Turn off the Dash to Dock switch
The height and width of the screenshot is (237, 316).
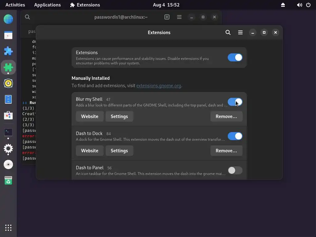click(x=235, y=136)
